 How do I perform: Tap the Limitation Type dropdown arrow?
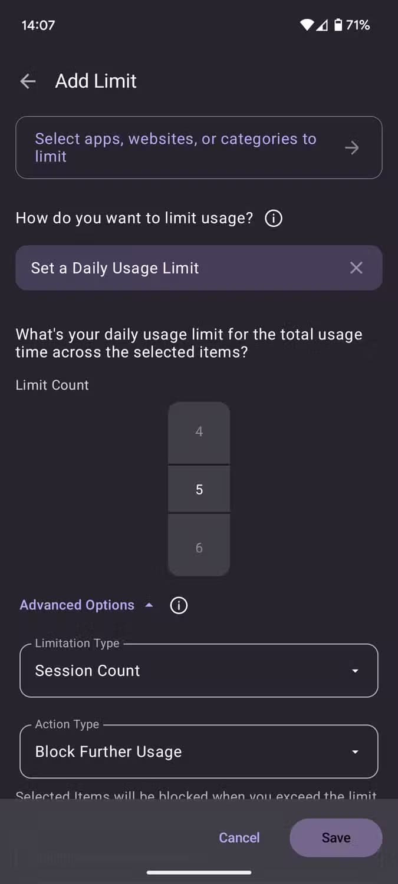coord(355,671)
